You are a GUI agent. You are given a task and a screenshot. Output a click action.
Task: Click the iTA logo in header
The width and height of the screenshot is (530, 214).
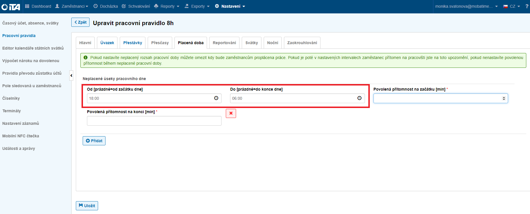pos(11,7)
